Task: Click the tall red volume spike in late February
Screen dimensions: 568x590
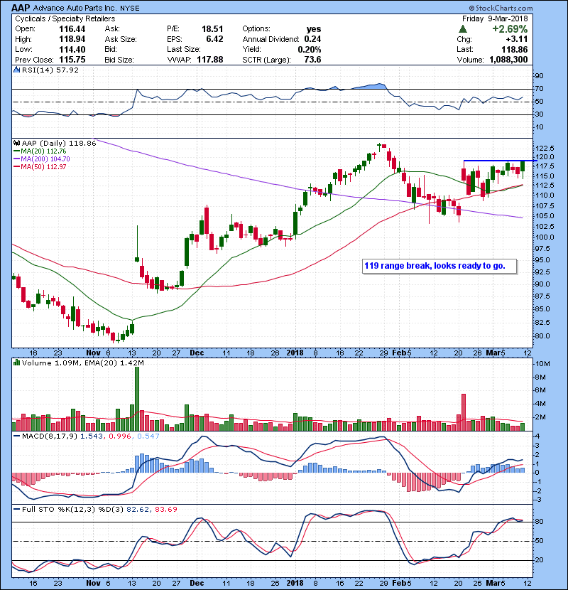Action: tap(464, 412)
